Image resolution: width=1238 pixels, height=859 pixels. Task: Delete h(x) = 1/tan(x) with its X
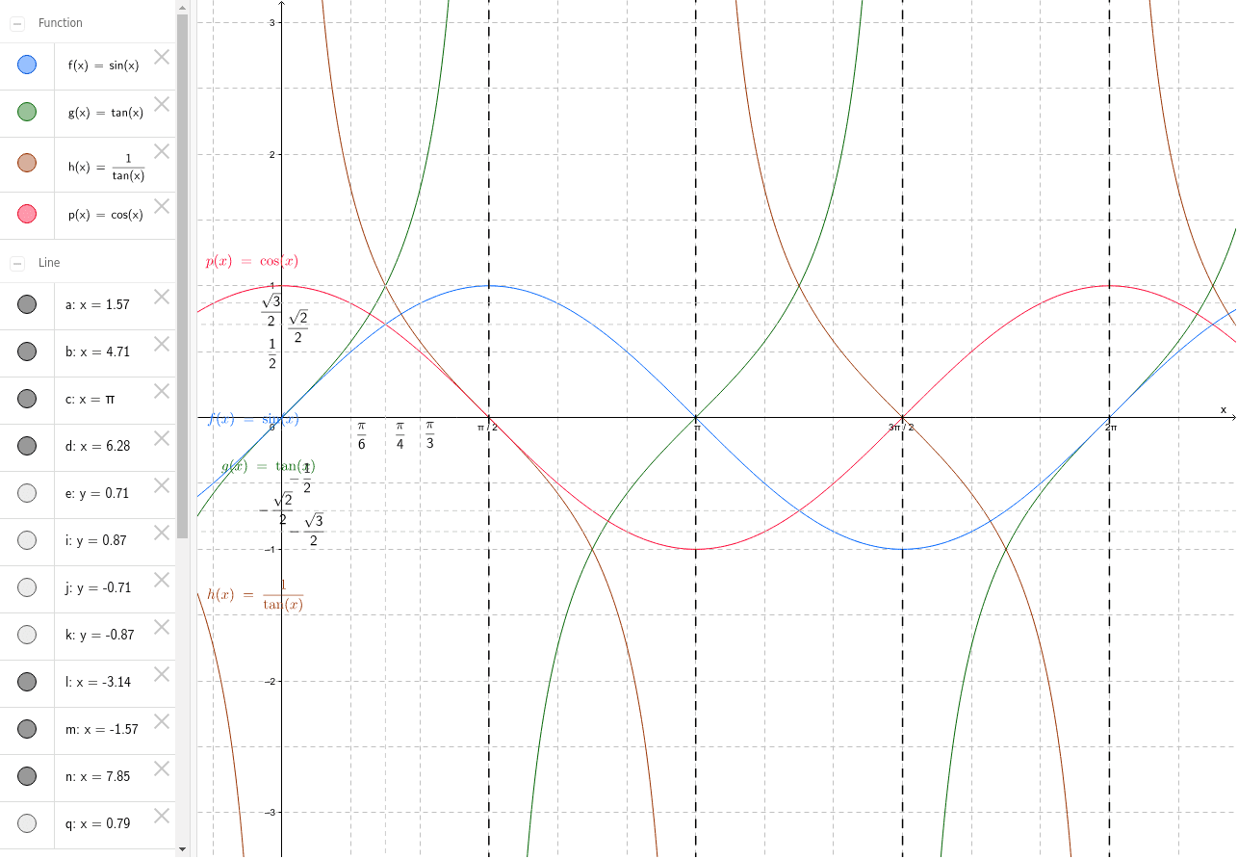[x=162, y=151]
